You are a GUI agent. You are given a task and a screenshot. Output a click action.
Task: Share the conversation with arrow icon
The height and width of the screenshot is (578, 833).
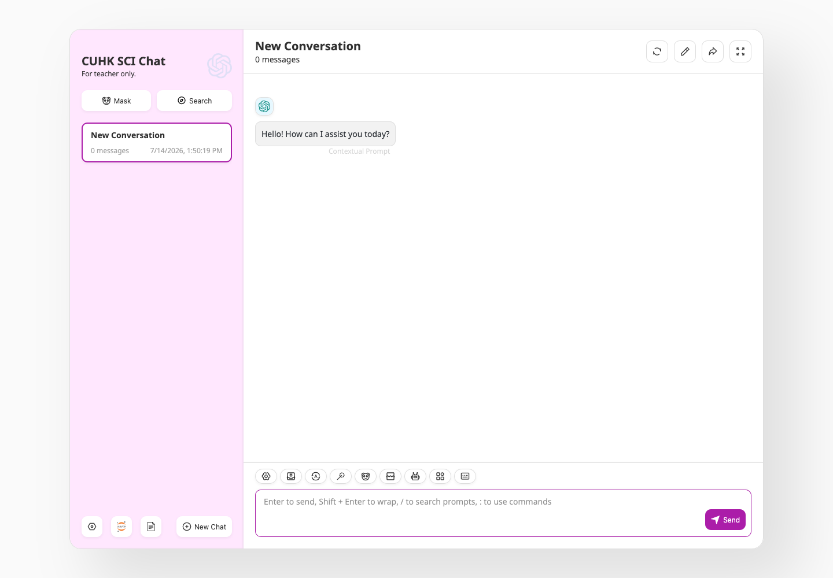[713, 51]
